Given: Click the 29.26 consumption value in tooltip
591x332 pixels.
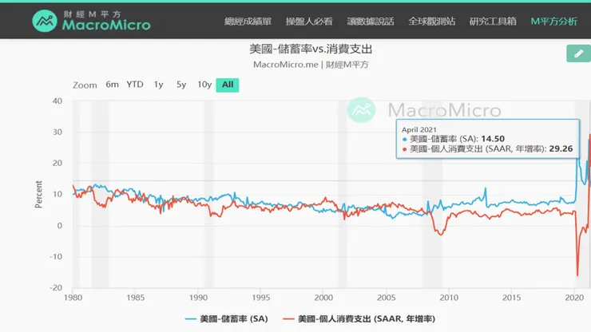Looking at the screenshot, I should 561,148.
